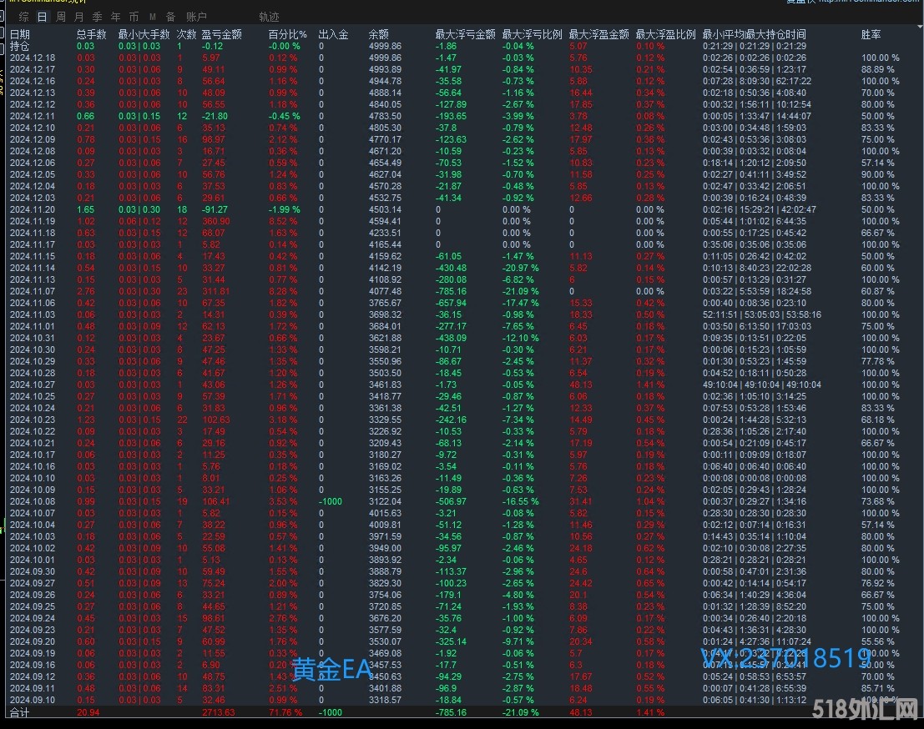Show the 轨迹 track tab
Screen dimensions: 924x729
(269, 17)
